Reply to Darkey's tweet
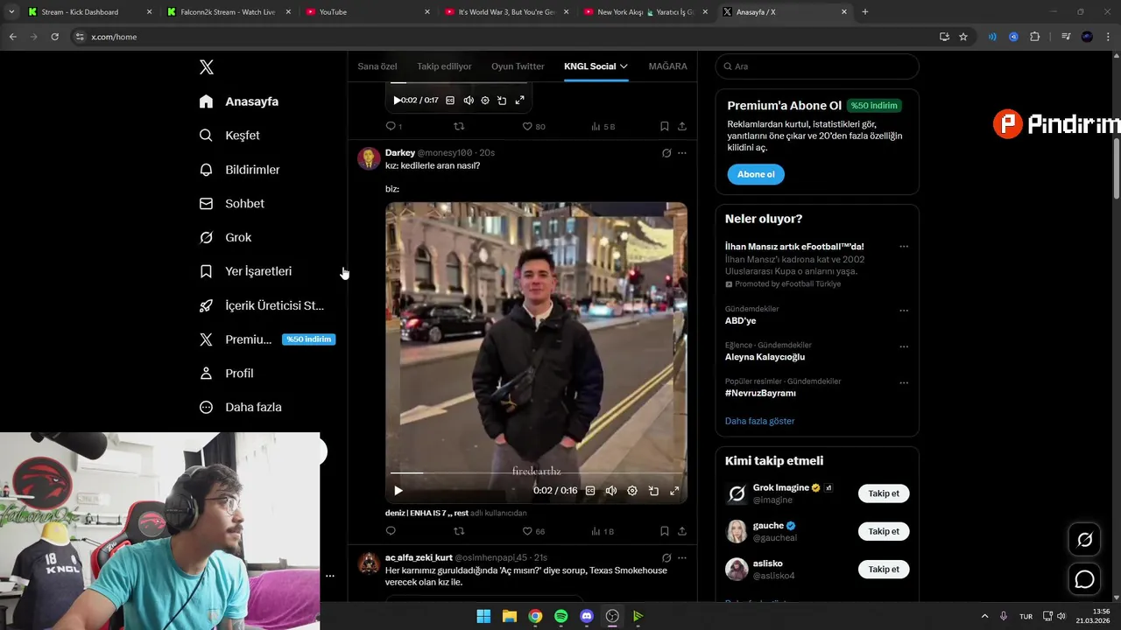Image resolution: width=1121 pixels, height=630 pixels. pyautogui.click(x=391, y=531)
